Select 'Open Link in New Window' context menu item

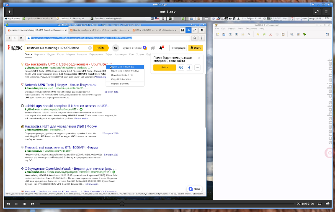click(125, 71)
